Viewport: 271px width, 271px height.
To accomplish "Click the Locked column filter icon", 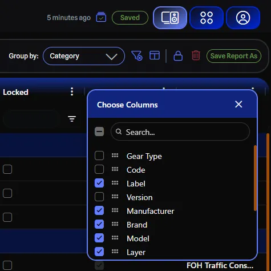I will [x=72, y=119].
